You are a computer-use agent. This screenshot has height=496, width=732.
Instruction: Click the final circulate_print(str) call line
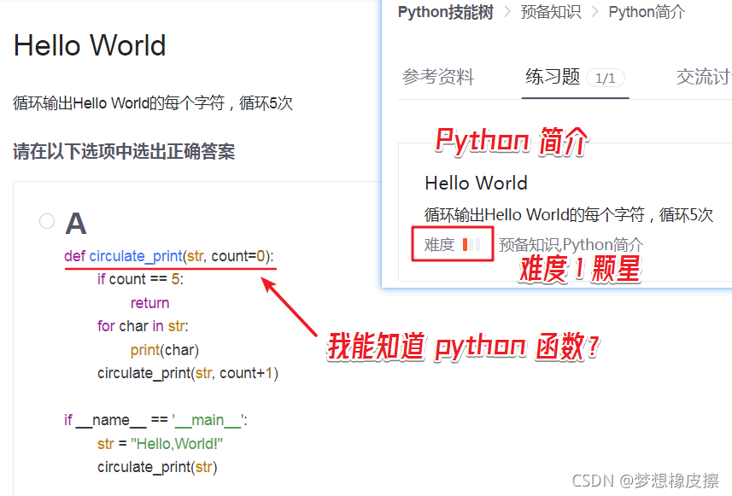pyautogui.click(x=157, y=467)
